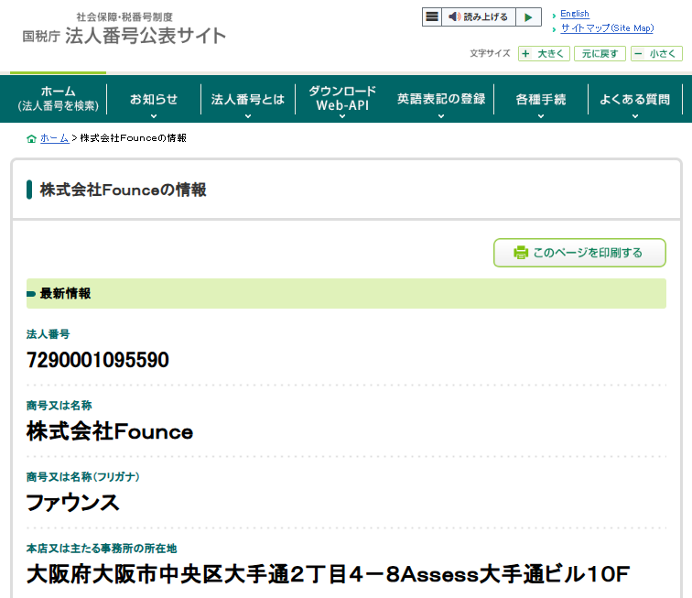
Task: Decrease text size with 小さく button
Action: pos(656,54)
